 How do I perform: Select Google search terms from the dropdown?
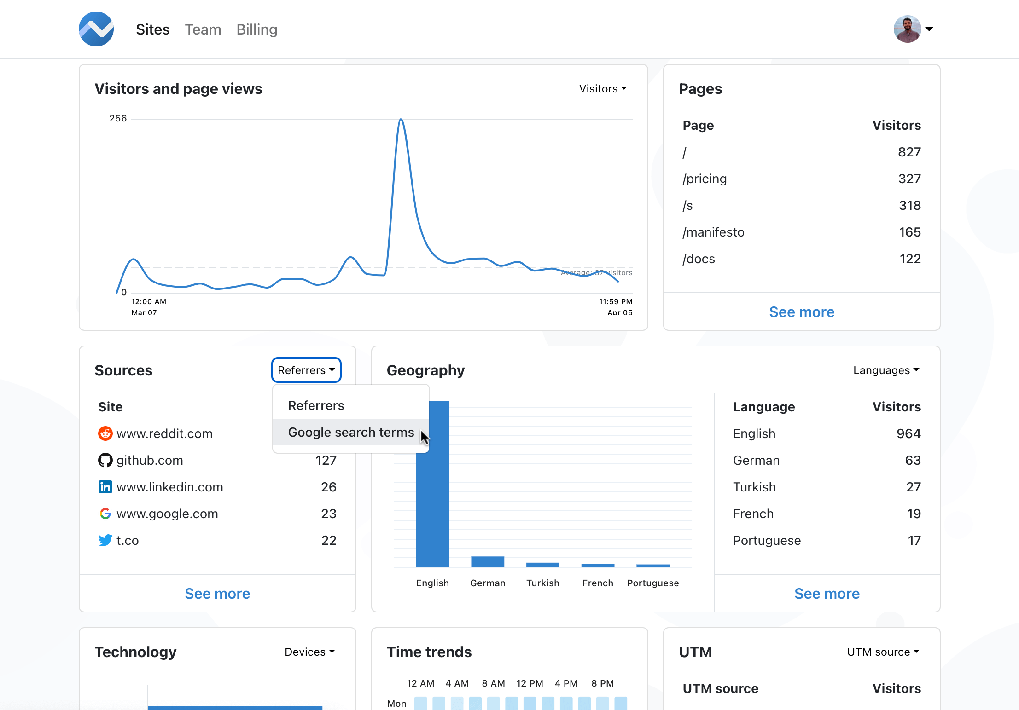351,432
